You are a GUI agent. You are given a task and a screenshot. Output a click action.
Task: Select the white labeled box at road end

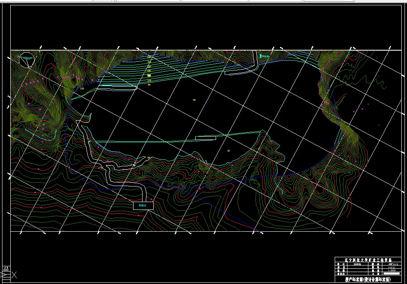(143, 205)
